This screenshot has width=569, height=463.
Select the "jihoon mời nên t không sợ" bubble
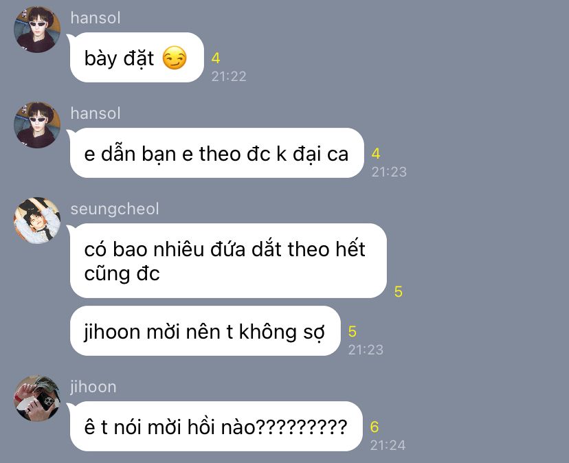(x=205, y=331)
